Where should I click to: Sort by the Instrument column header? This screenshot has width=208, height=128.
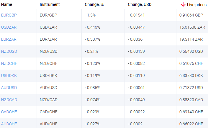point(50,5)
